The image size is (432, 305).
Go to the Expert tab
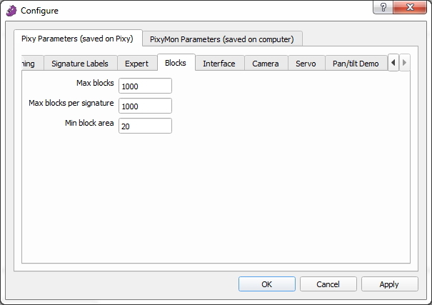point(136,64)
